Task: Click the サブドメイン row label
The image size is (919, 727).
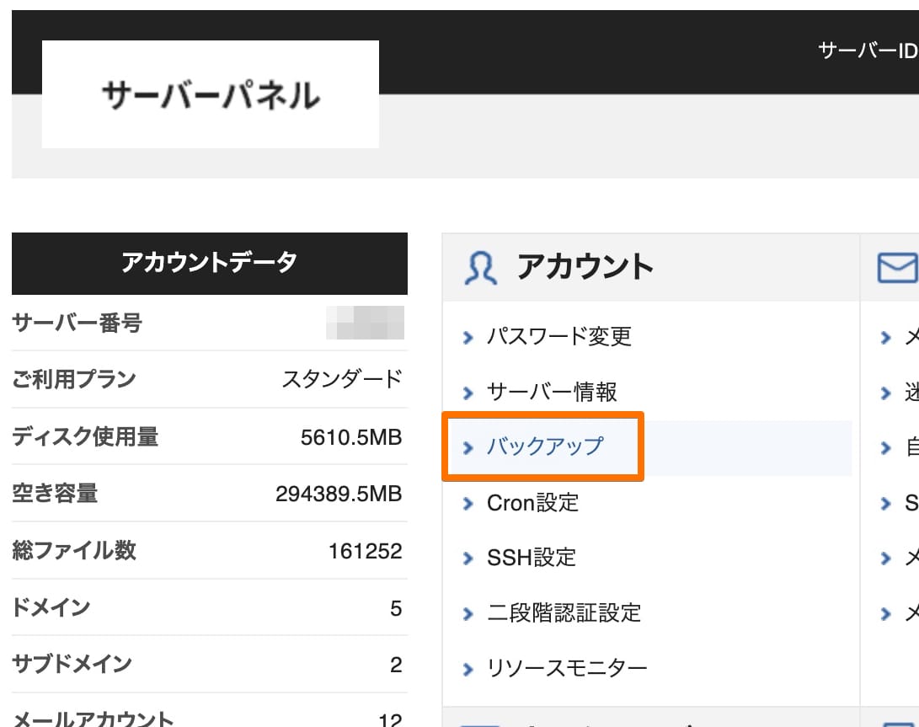Action: 72,664
